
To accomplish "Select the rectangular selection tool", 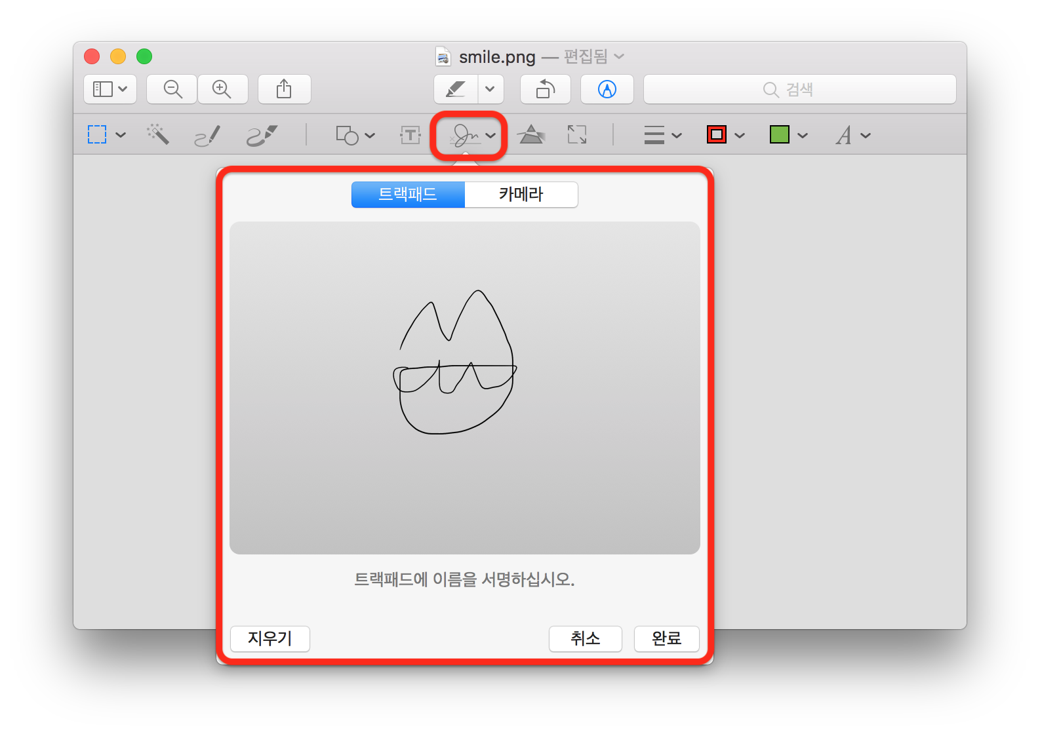I will (x=97, y=135).
